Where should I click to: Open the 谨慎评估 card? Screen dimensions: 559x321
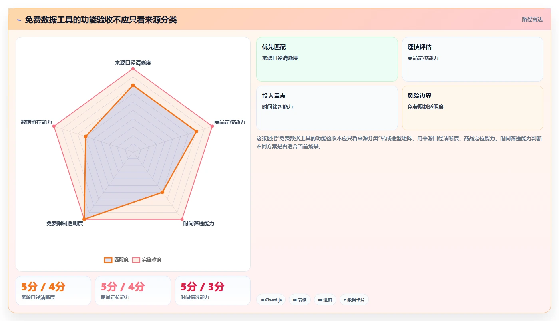472,59
